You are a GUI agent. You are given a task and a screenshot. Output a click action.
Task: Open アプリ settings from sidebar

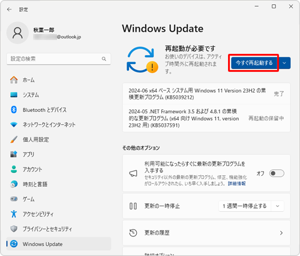pos(59,154)
